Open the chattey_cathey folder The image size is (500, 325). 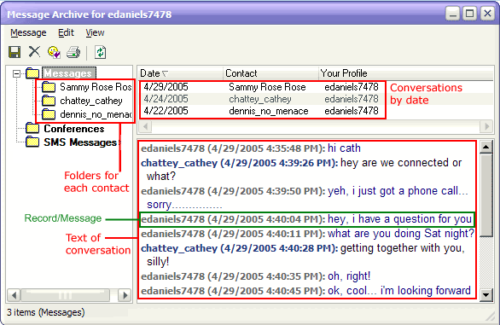tap(91, 101)
